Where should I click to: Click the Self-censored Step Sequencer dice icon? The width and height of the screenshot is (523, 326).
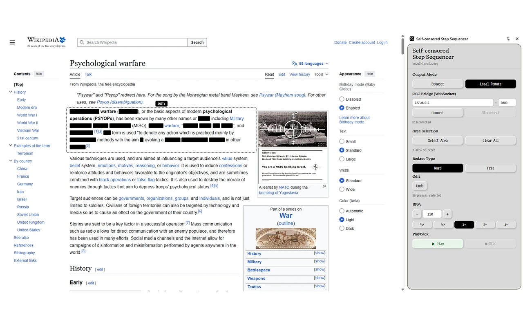tap(412, 39)
